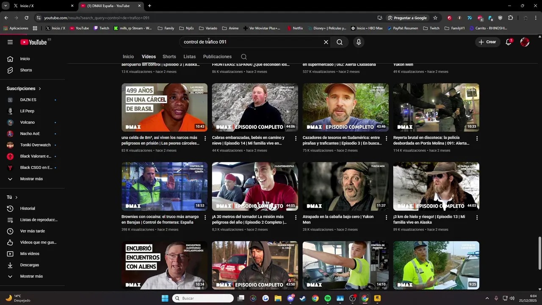Go to YouTube home via the logo
This screenshot has height=305, width=542.
click(33, 42)
